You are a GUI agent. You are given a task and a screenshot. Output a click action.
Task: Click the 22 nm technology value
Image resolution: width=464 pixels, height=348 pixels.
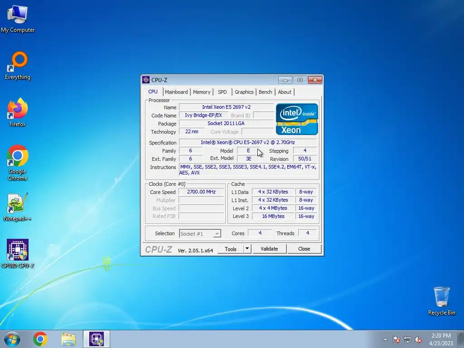[x=192, y=131]
